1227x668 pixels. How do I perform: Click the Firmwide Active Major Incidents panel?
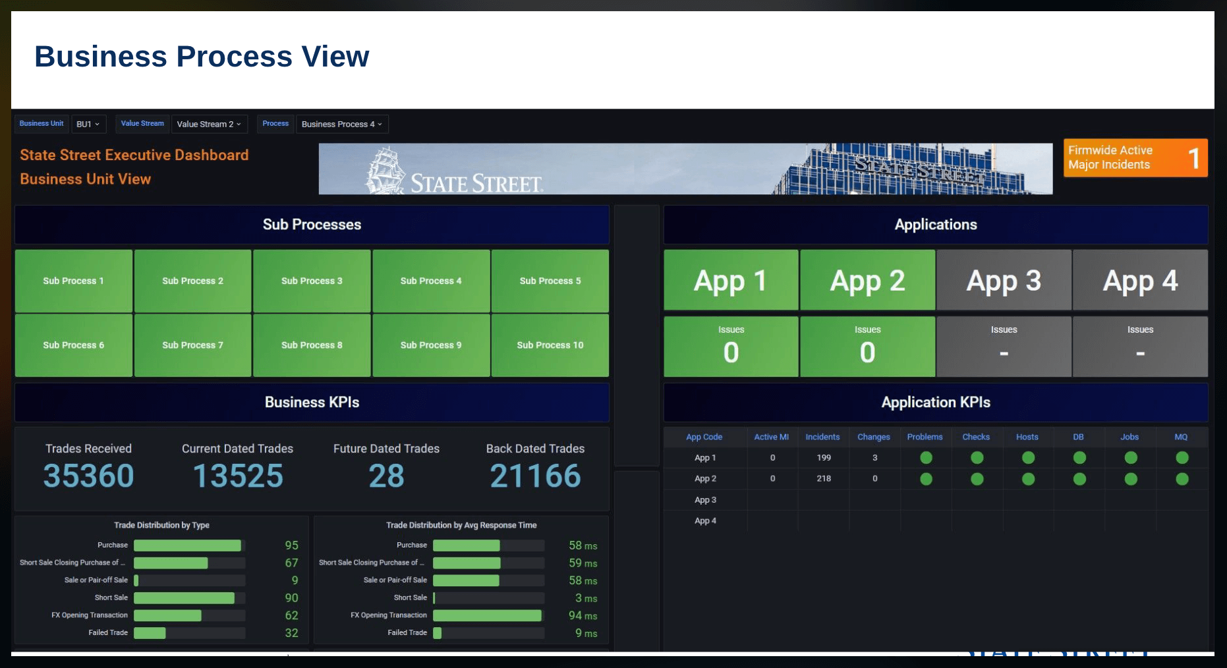click(x=1135, y=157)
